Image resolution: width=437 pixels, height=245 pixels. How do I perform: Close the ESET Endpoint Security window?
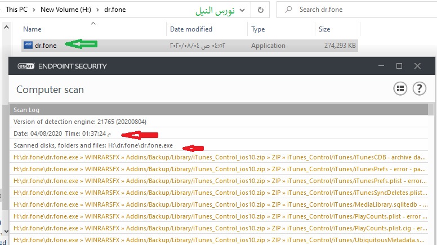[x=417, y=66]
